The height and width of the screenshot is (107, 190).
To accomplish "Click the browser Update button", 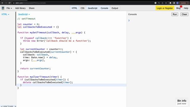I will click(184, 3).
